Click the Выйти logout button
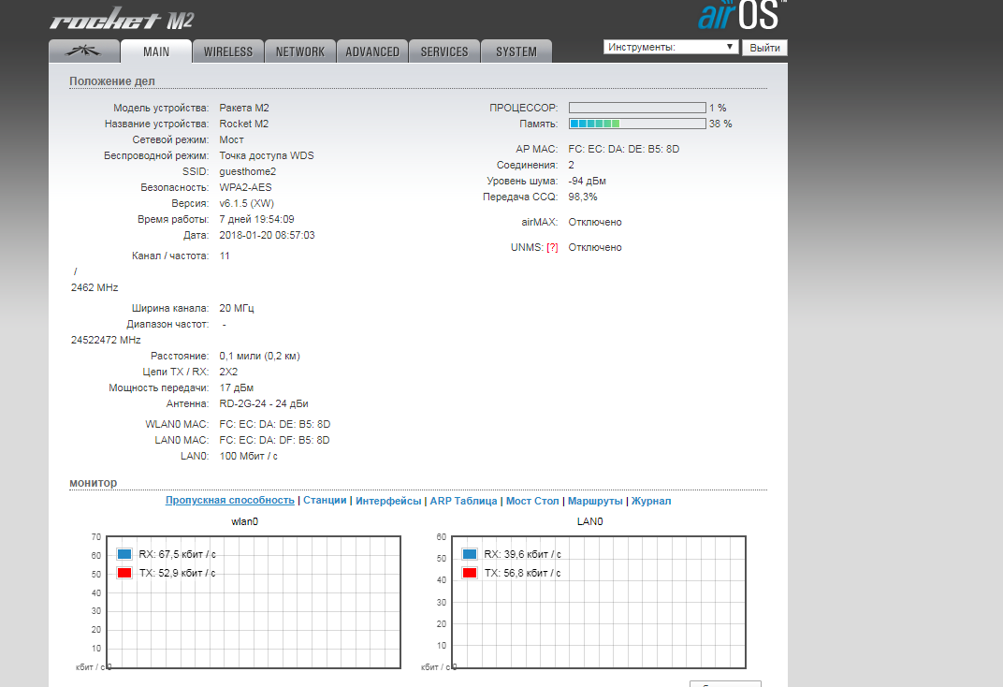The width and height of the screenshot is (1003, 687). (764, 48)
